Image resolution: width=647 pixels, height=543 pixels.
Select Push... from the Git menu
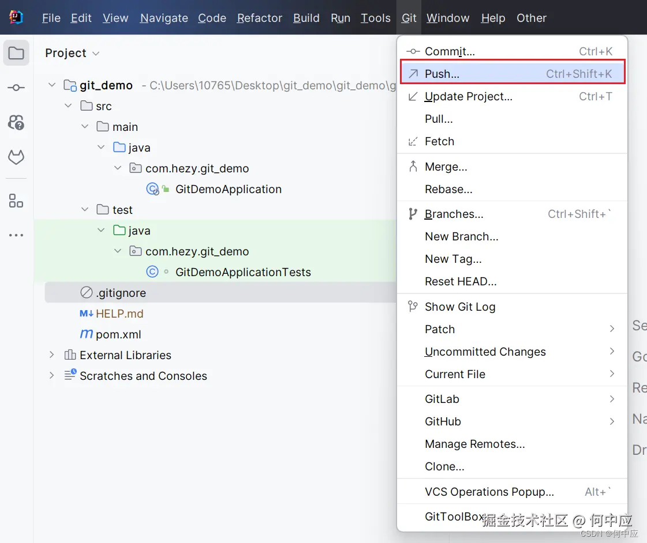point(442,74)
